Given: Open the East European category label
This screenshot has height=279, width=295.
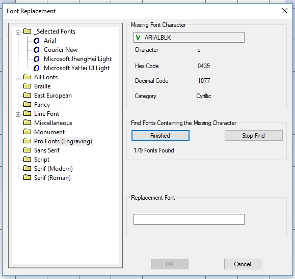Looking at the screenshot, I should pyautogui.click(x=53, y=96).
